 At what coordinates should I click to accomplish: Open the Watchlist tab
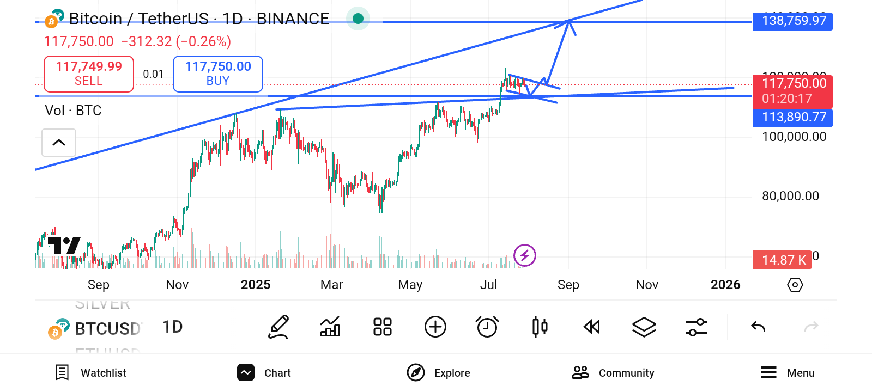pyautogui.click(x=91, y=373)
